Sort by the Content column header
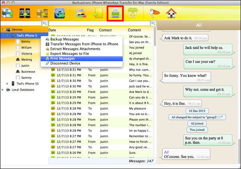The image size is (241, 169). click(134, 30)
